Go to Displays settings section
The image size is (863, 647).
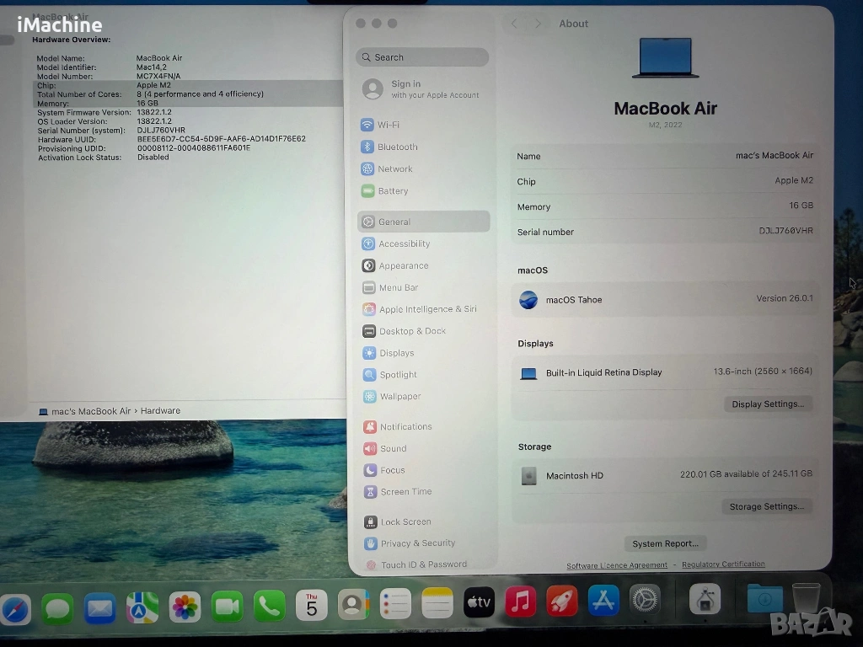click(x=396, y=353)
